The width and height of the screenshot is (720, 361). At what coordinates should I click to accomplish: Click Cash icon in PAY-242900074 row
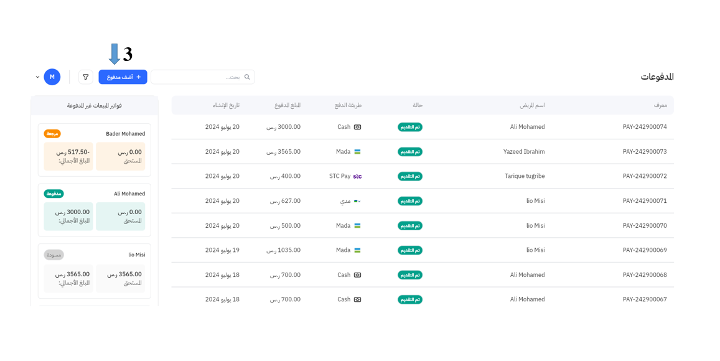(357, 127)
